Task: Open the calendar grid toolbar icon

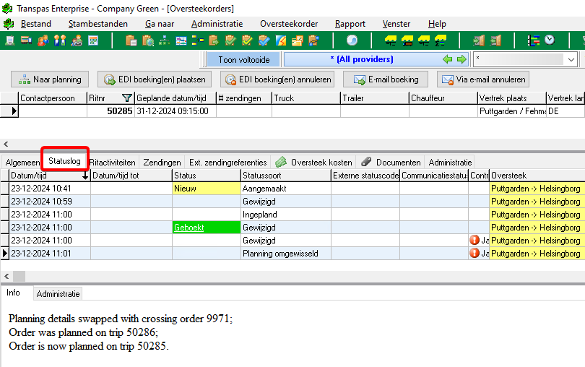Action: point(92,40)
